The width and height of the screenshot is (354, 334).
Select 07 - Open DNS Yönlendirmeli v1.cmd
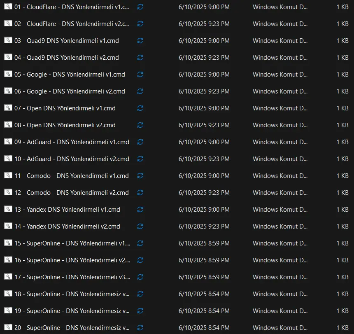point(65,108)
